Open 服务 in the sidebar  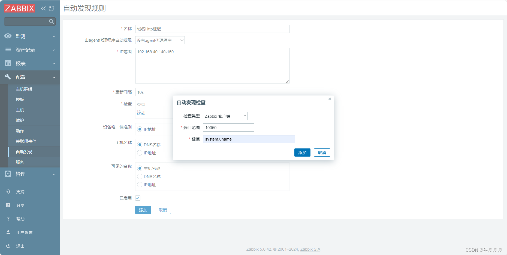click(x=34, y=162)
